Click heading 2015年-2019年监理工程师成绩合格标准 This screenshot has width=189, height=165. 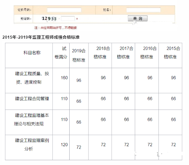41,37
